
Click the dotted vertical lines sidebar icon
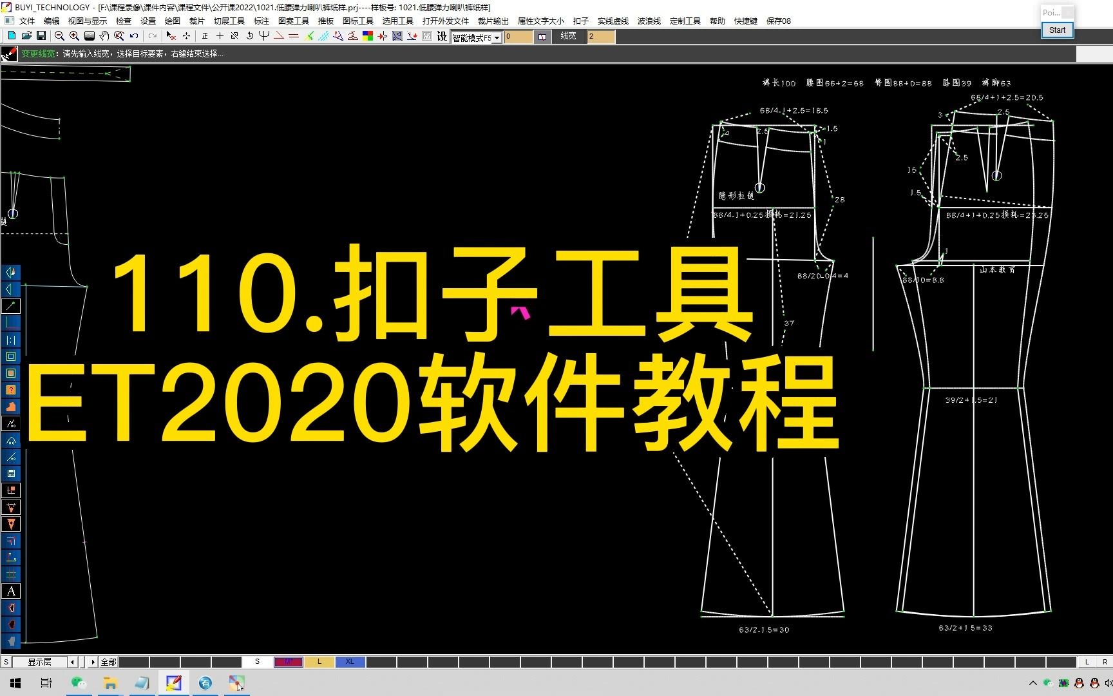pyautogui.click(x=11, y=340)
